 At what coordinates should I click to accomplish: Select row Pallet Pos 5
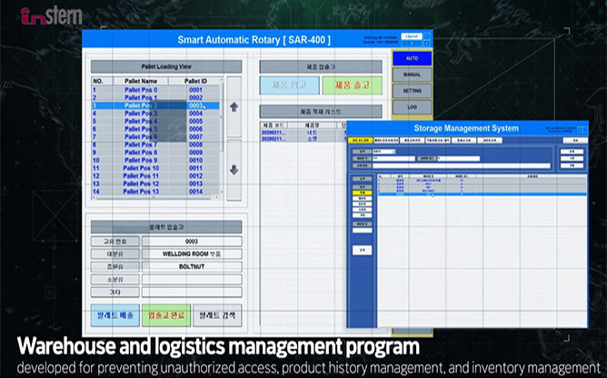tap(155, 129)
